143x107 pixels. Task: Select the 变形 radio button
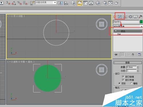[119, 83]
